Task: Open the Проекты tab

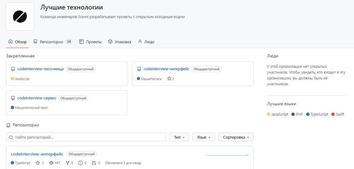Action: point(90,42)
